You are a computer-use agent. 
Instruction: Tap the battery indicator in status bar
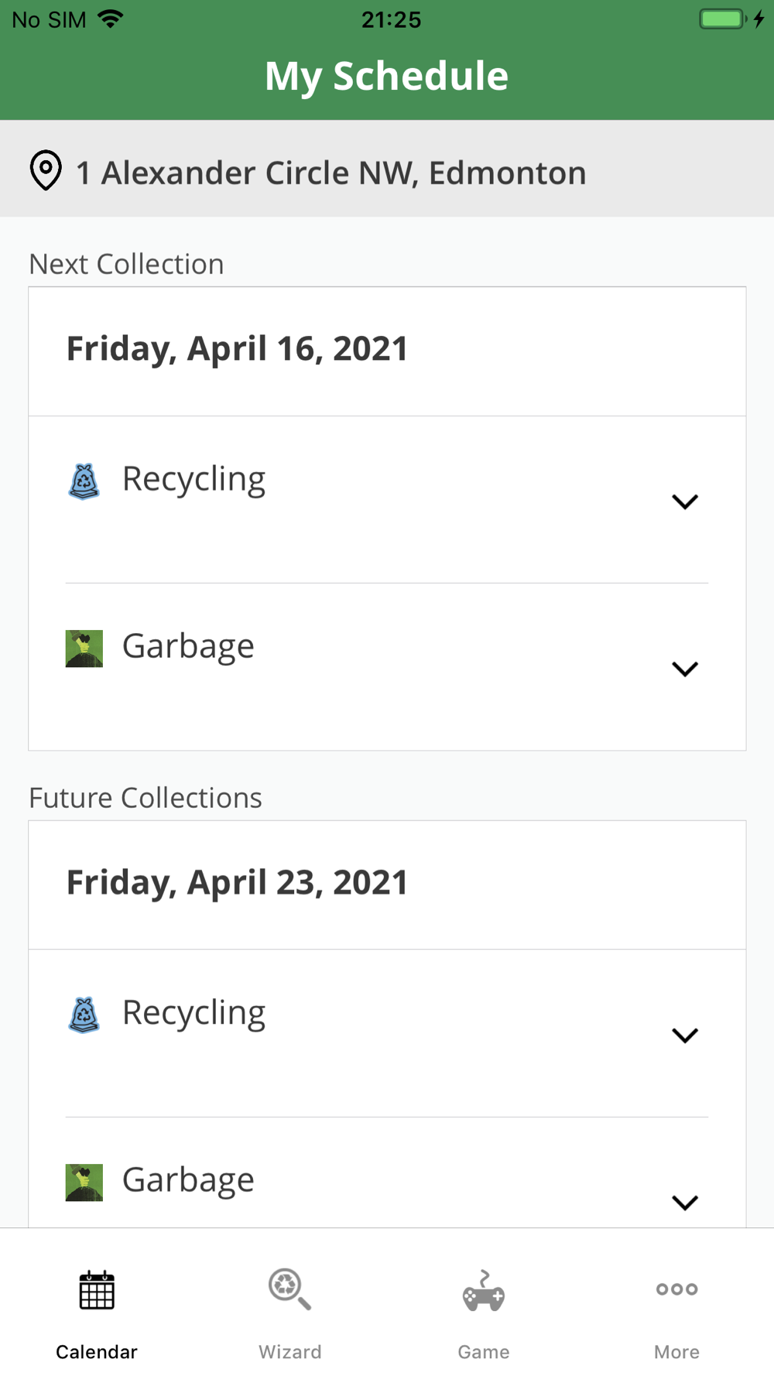pyautogui.click(x=722, y=19)
